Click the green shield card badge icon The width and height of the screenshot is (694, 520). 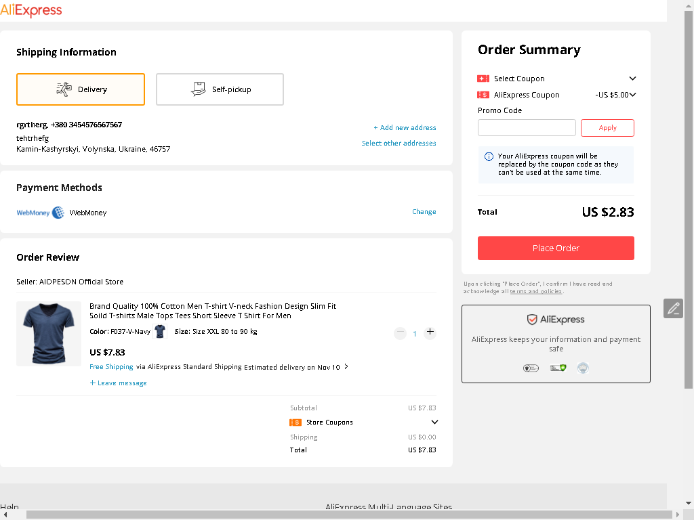click(558, 368)
